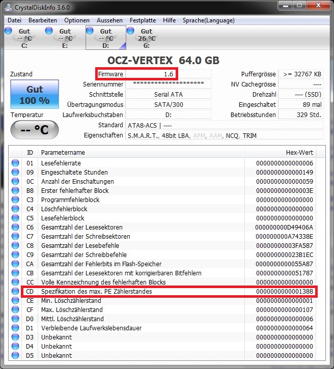Click status icon for Max. Löschzählerstand
Viewport: 334px width, 369px height.
pyautogui.click(x=15, y=309)
